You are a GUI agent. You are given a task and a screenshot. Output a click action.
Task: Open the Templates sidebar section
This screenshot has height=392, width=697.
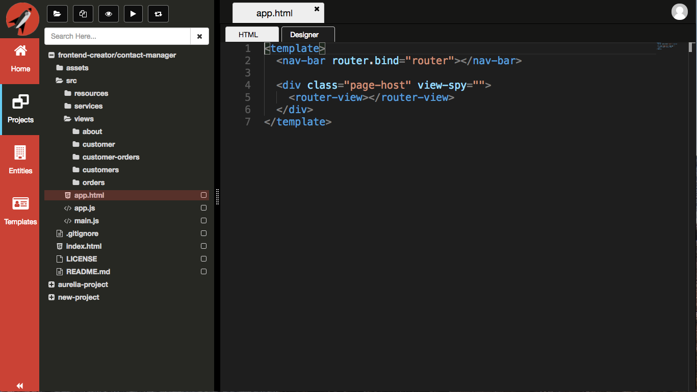[20, 211]
